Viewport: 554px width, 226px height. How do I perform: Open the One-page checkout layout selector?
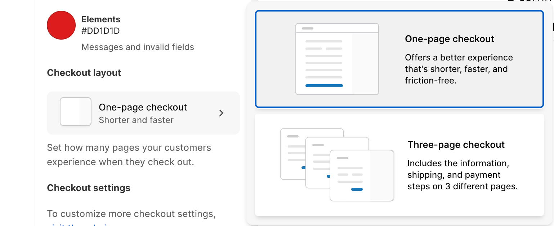coord(143,113)
